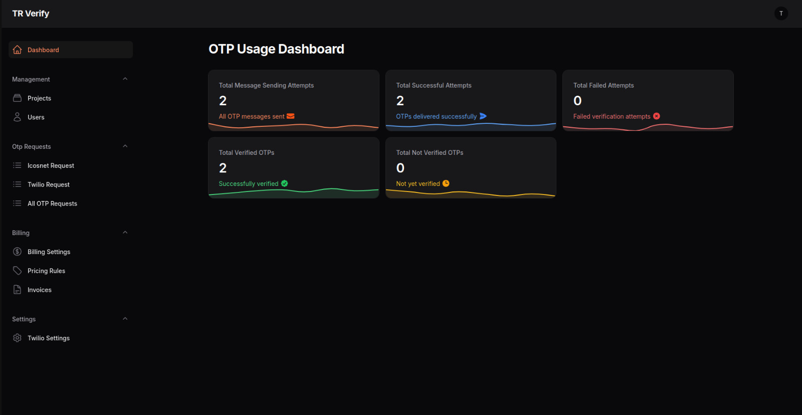This screenshot has width=802, height=415.
Task: Click the Not yet verified clock icon
Action: tap(446, 183)
